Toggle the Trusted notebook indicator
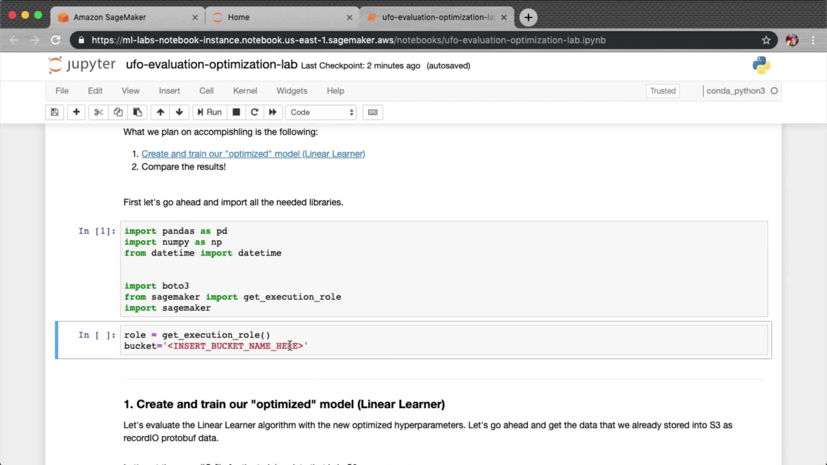Image resolution: width=827 pixels, height=465 pixels. [x=662, y=91]
